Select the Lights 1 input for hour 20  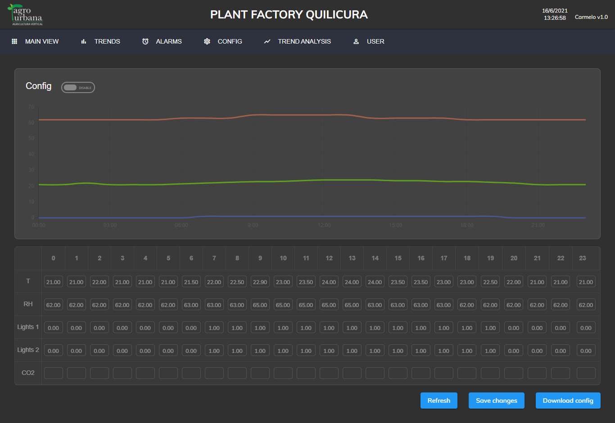click(514, 328)
